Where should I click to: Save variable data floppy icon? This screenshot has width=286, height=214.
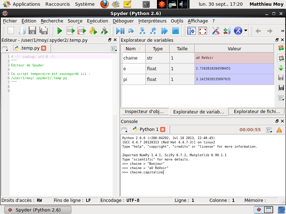tap(281, 77)
